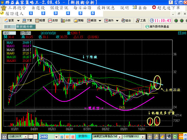Switch to workspace page 3
Screen dimensions: 187x140
pyautogui.click(x=55, y=13)
